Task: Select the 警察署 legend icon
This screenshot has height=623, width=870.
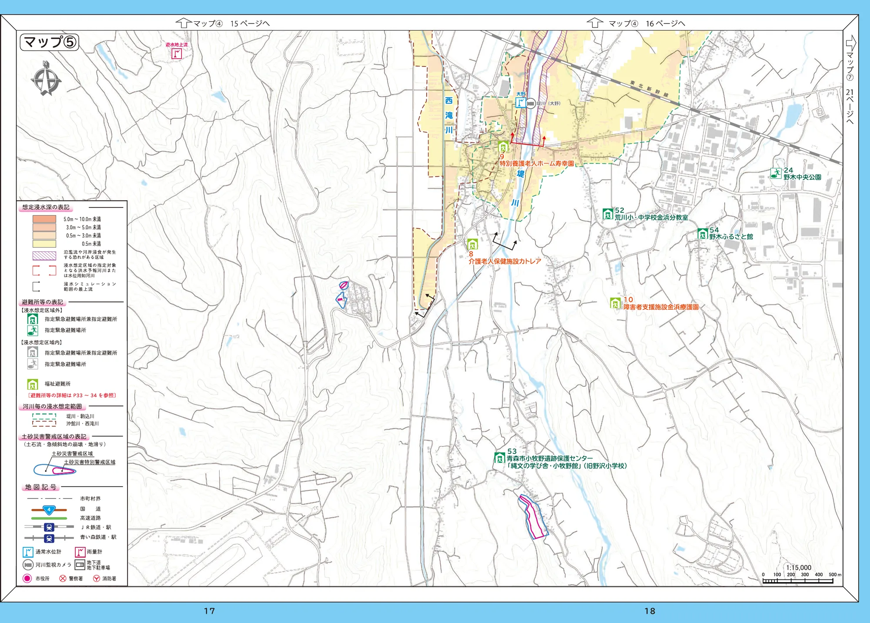Action: coord(63,579)
